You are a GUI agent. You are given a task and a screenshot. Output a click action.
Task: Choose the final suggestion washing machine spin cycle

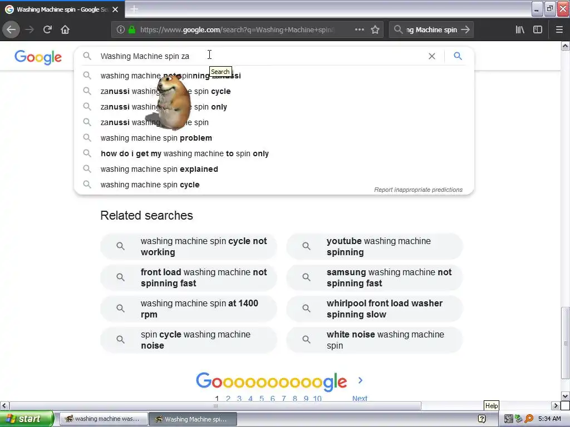(274, 185)
